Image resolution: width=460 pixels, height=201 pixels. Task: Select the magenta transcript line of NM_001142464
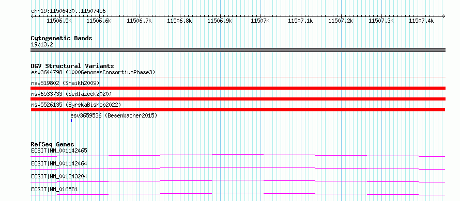pyautogui.click(x=238, y=168)
